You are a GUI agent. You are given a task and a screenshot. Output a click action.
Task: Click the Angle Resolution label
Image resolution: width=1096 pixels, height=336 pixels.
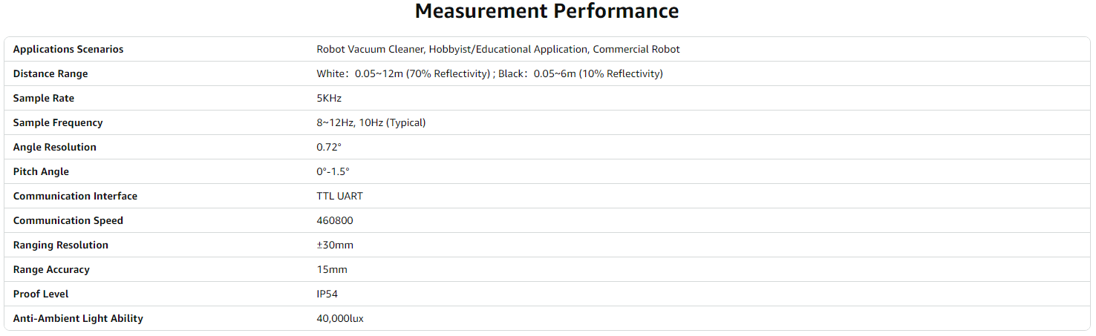point(55,148)
